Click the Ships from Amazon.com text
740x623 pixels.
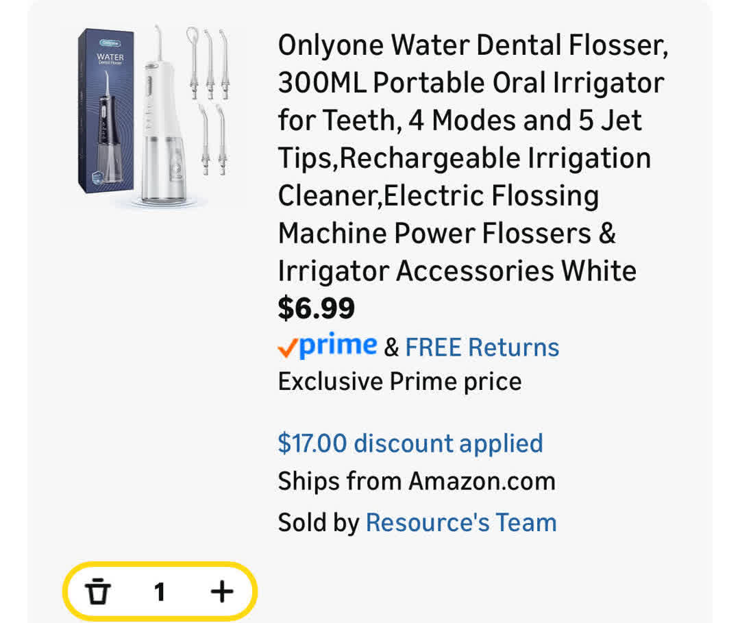[x=416, y=481]
